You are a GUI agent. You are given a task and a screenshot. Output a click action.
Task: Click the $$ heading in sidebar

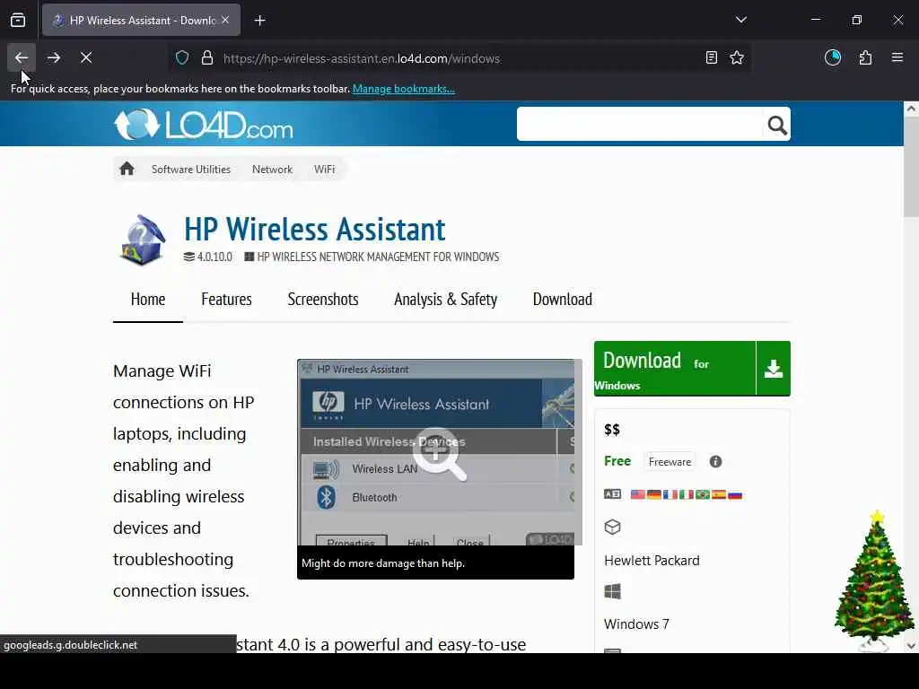tap(612, 430)
